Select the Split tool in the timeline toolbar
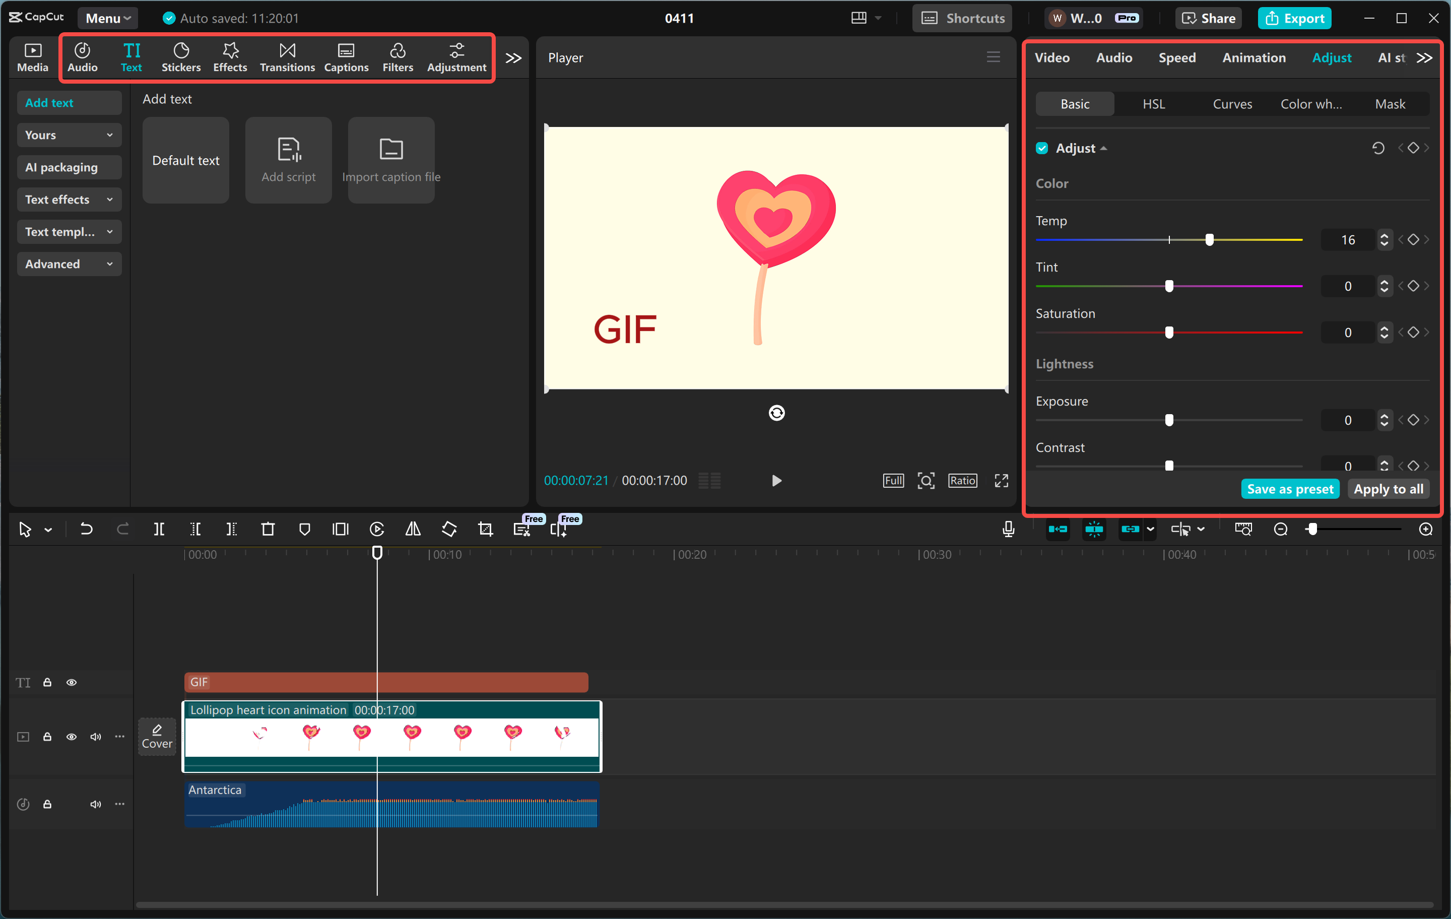Viewport: 1451px width, 919px height. pos(160,529)
